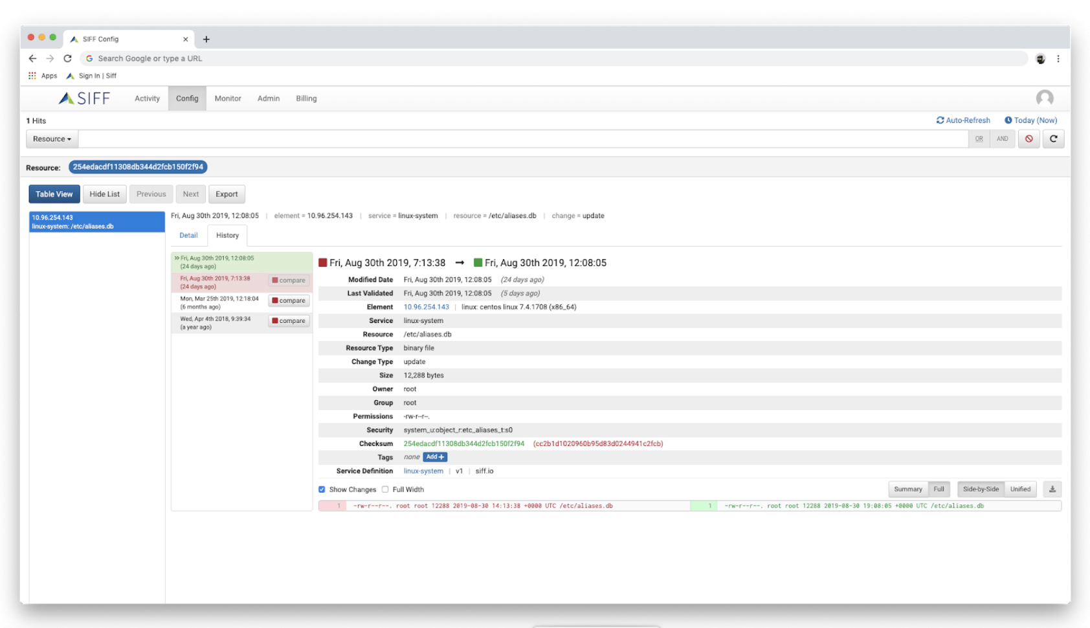The width and height of the screenshot is (1090, 628).
Task: Open element link 10.96.254.143
Action: coord(426,307)
